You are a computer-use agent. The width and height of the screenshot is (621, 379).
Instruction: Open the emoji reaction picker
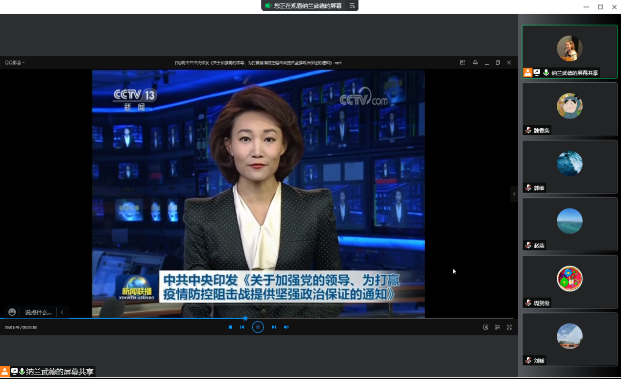(x=12, y=312)
